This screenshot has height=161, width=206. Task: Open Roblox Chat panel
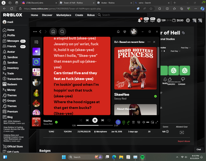tap(199, 149)
